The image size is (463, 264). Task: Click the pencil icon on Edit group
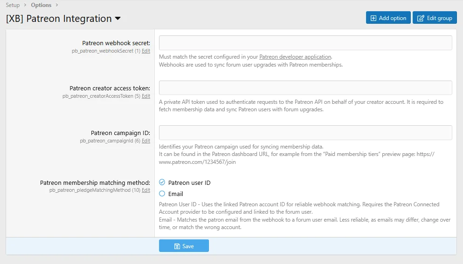(x=421, y=18)
